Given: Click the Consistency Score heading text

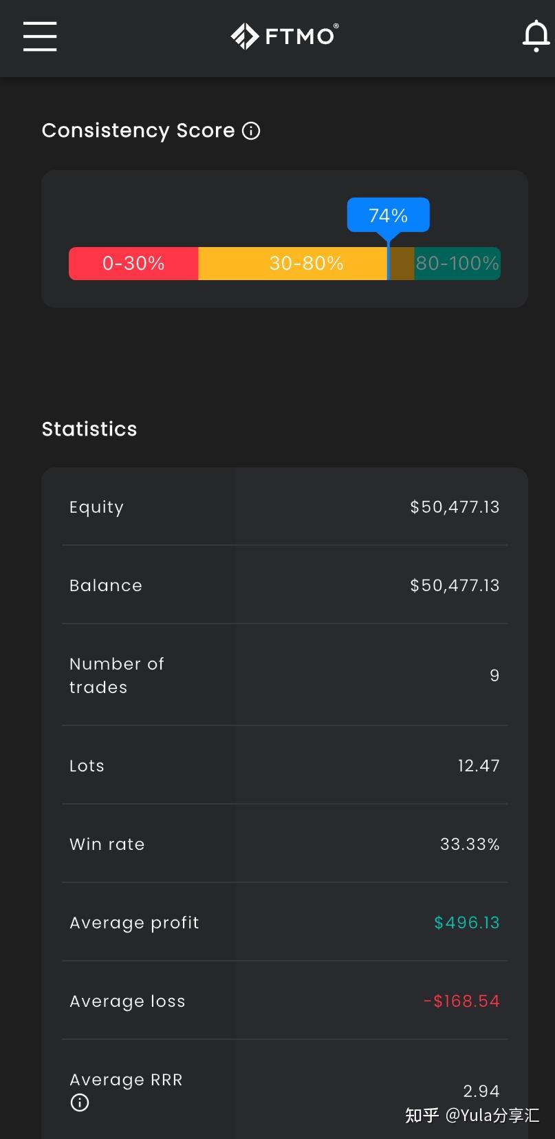Looking at the screenshot, I should [138, 131].
